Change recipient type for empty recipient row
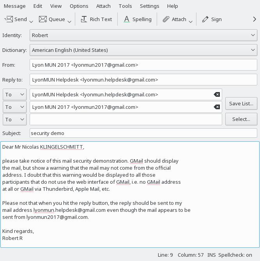Viewport: 260px width, 261px height. 15,119
